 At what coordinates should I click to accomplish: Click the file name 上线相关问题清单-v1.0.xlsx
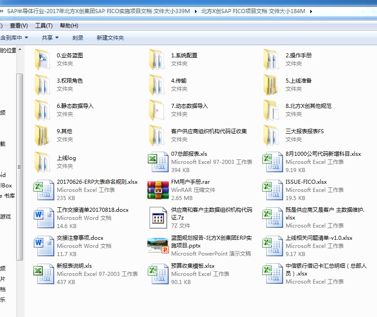click(319, 238)
